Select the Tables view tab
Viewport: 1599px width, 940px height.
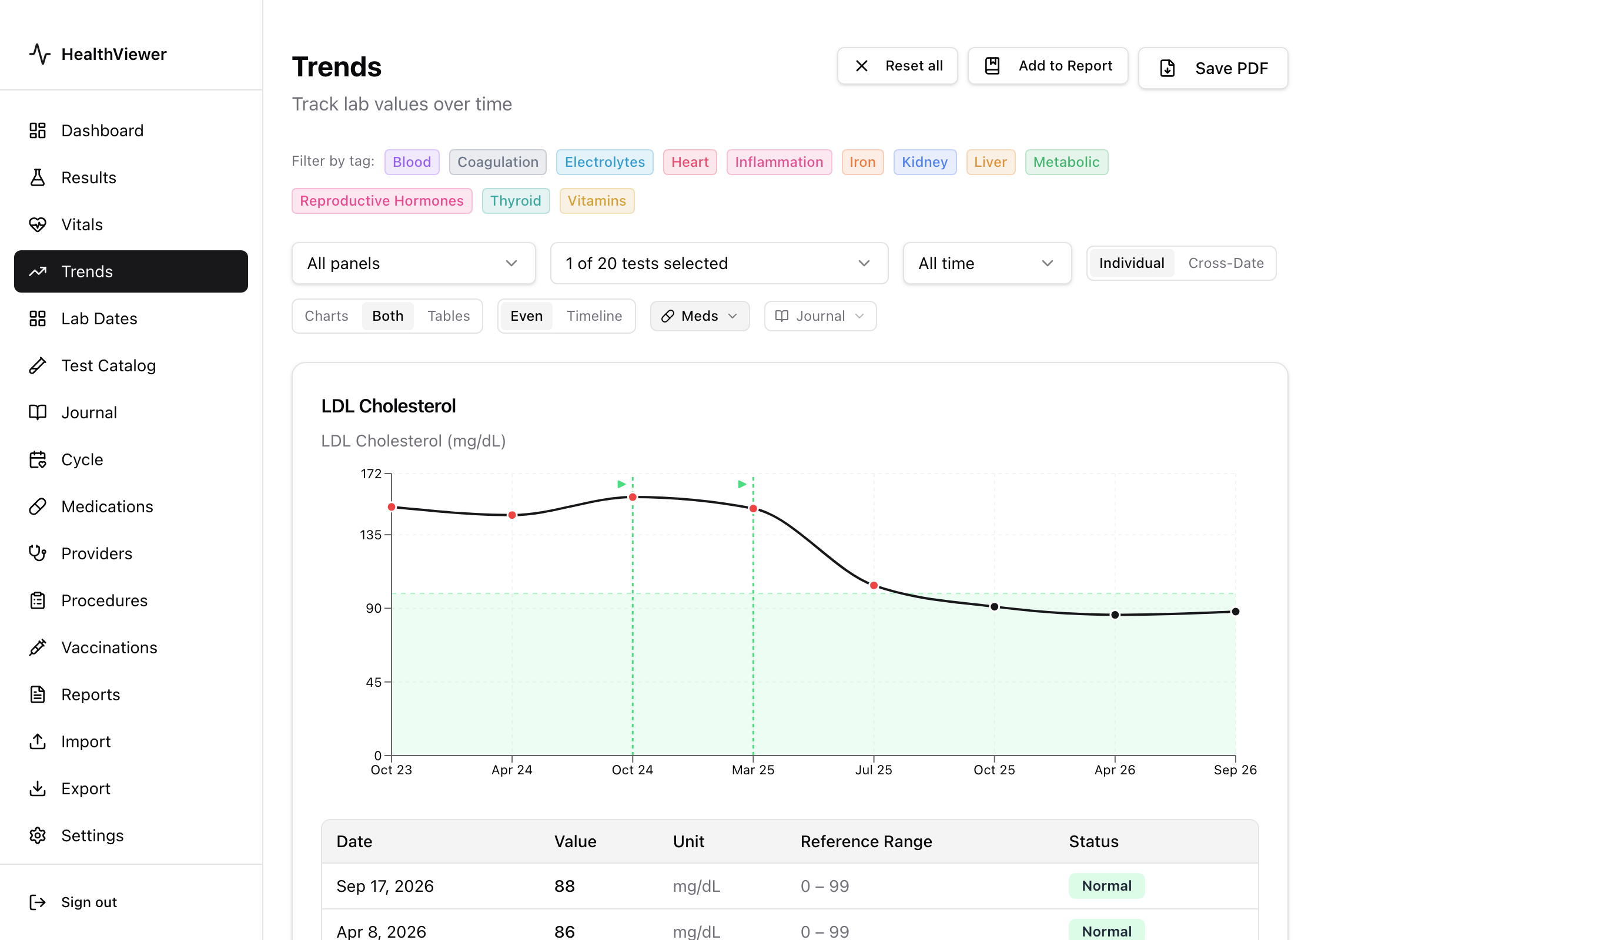tap(449, 316)
